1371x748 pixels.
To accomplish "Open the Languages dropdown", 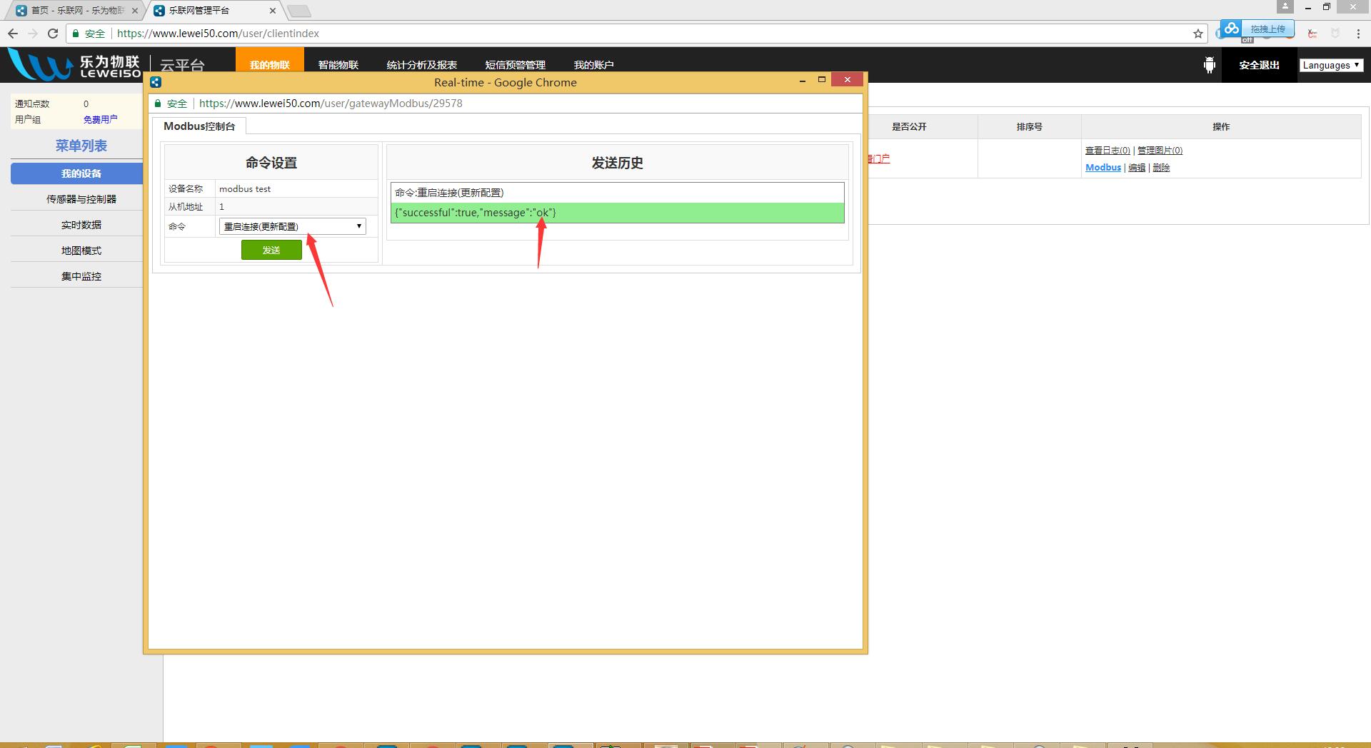I will 1331,65.
